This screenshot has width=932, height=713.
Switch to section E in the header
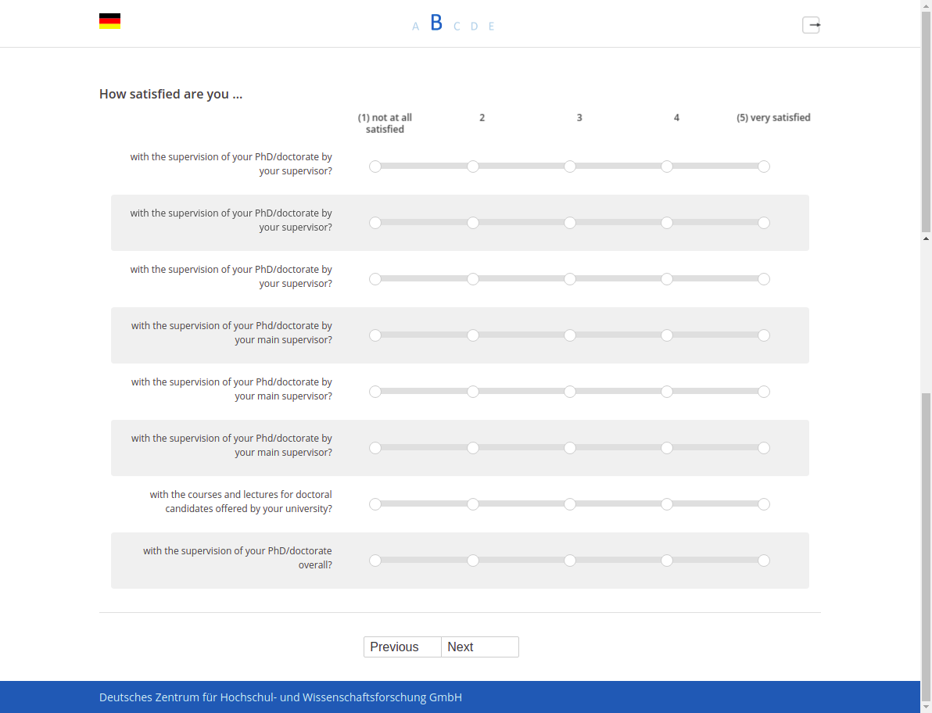click(x=492, y=26)
